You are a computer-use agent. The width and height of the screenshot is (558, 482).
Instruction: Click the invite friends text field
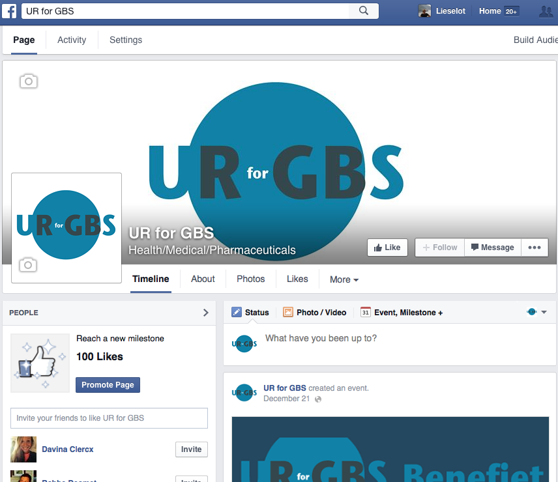(x=109, y=418)
